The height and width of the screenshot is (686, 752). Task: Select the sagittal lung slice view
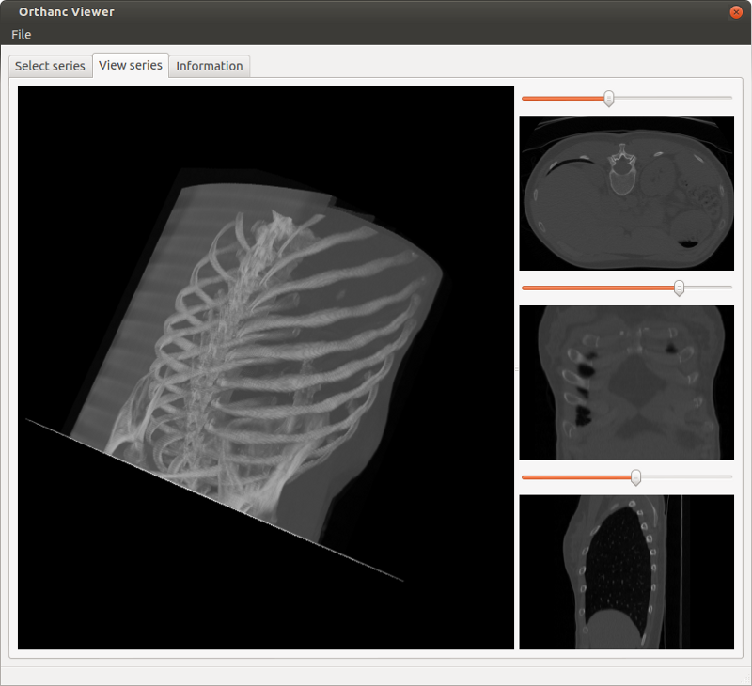pyautogui.click(x=626, y=571)
